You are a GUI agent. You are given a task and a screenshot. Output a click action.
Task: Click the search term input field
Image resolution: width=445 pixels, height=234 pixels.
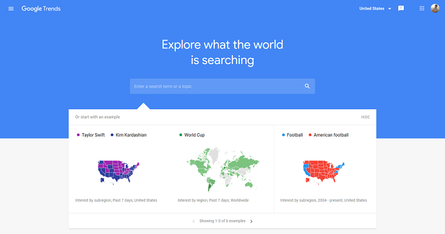(217, 86)
